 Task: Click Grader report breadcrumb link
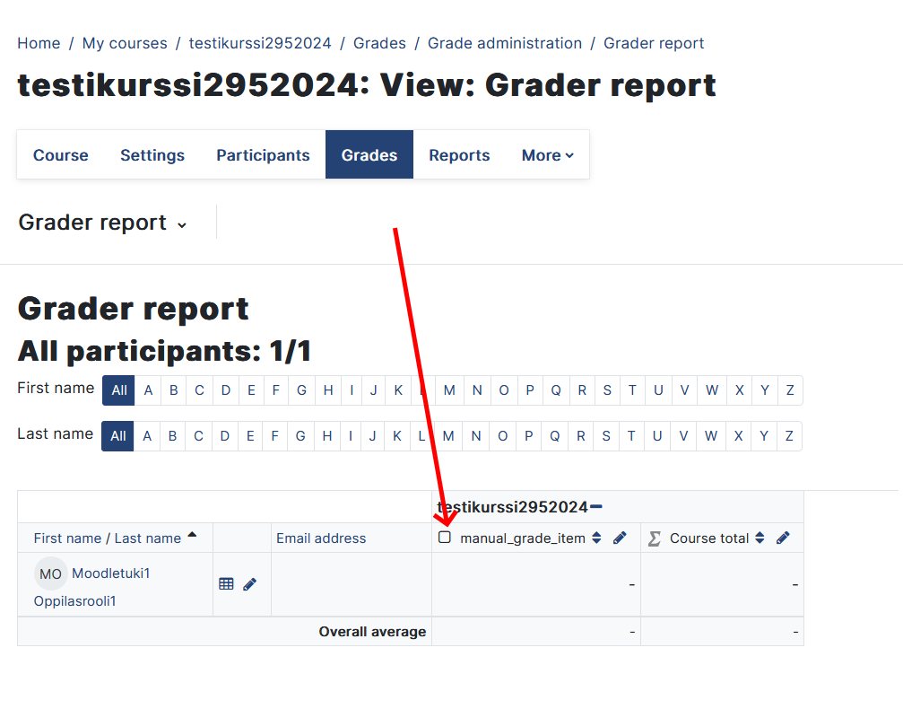654,43
